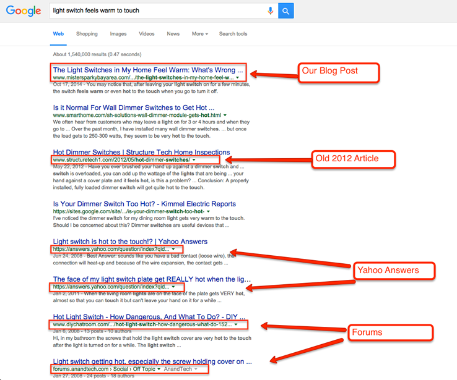This screenshot has width=457, height=380.
Task: Open 'The Light Switches in My Home Feel Warm' result
Action: (144, 70)
